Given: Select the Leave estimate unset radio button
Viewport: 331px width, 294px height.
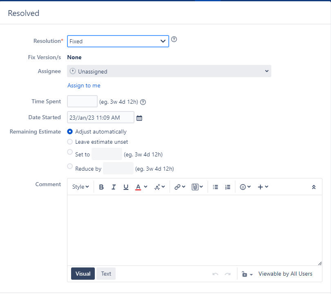Looking at the screenshot, I should (x=70, y=142).
